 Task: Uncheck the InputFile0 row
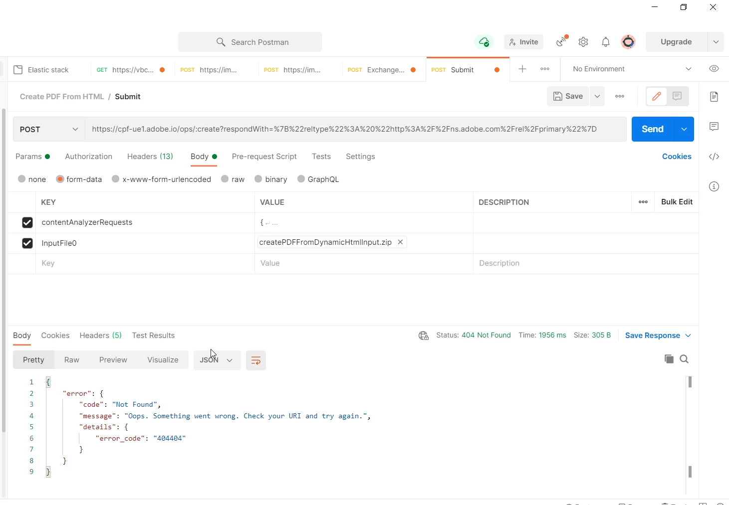coord(27,243)
